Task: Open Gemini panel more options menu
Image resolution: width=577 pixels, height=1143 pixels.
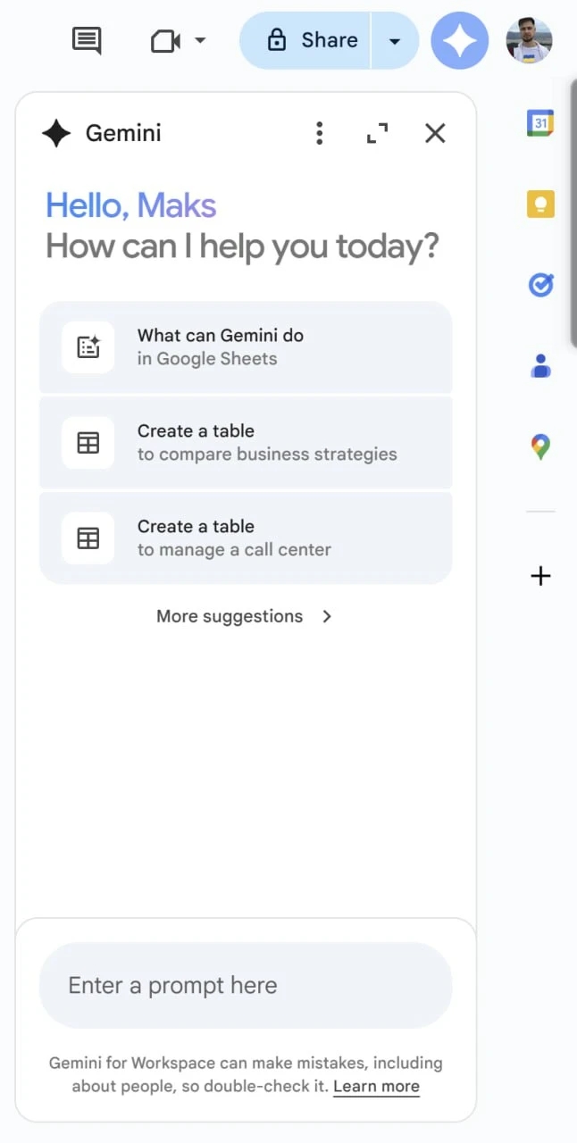Action: (x=319, y=134)
